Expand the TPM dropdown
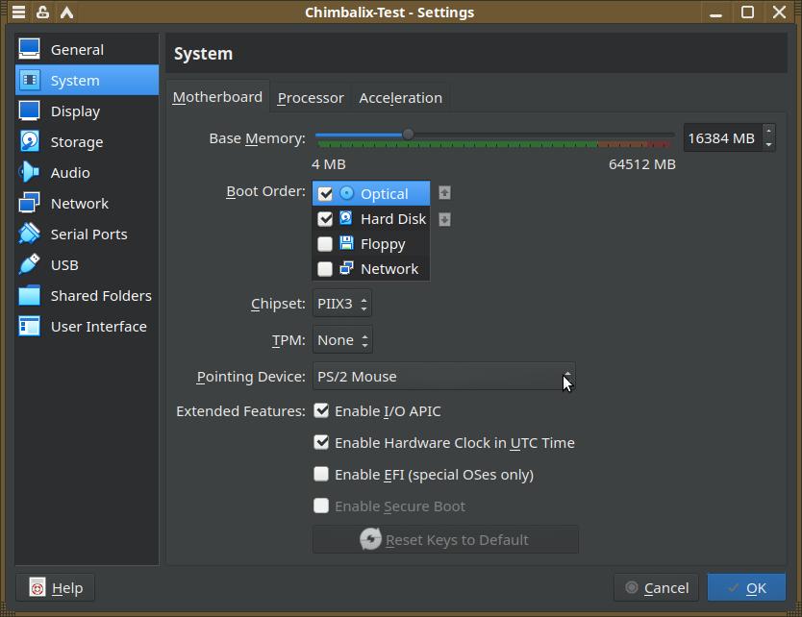This screenshot has height=617, width=802. [341, 340]
